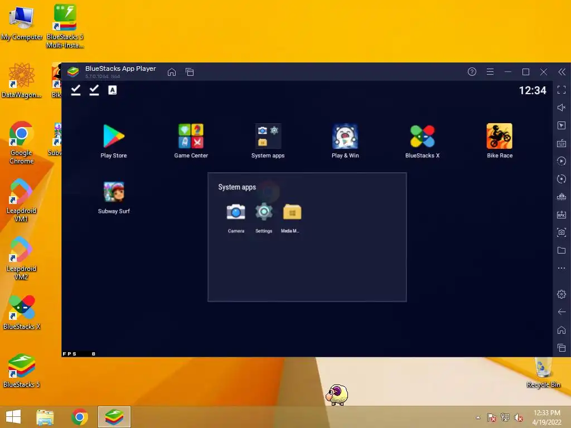Go home using sidebar home icon

click(x=562, y=330)
